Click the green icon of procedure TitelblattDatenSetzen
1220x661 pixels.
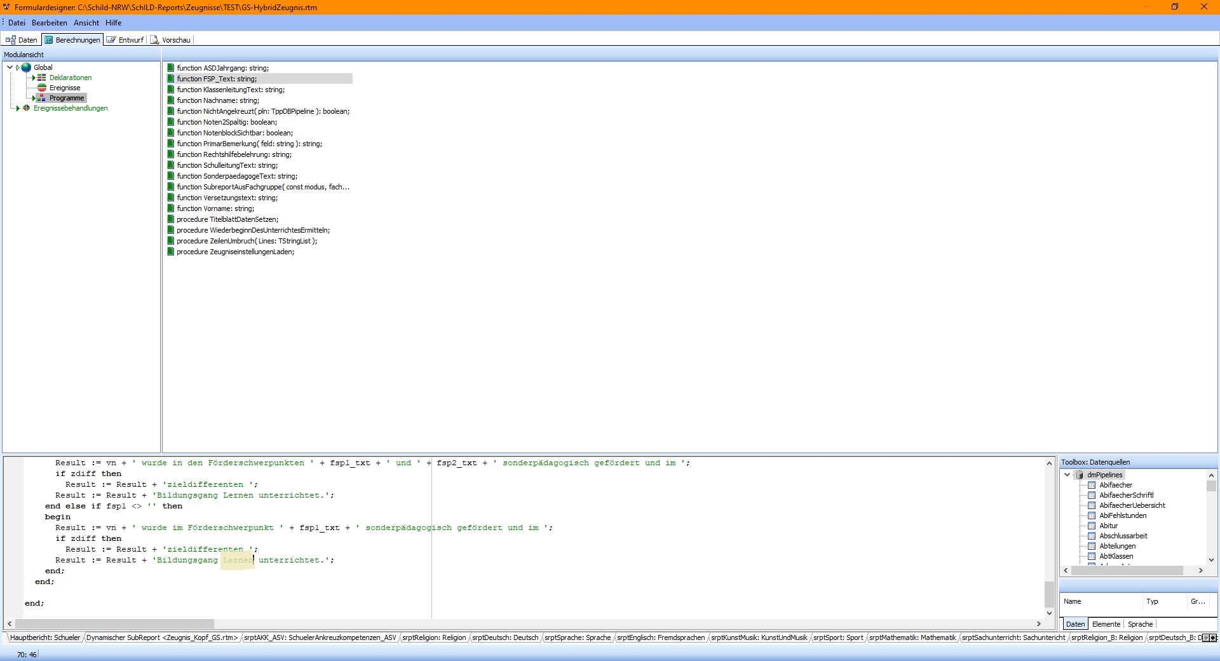pos(171,219)
